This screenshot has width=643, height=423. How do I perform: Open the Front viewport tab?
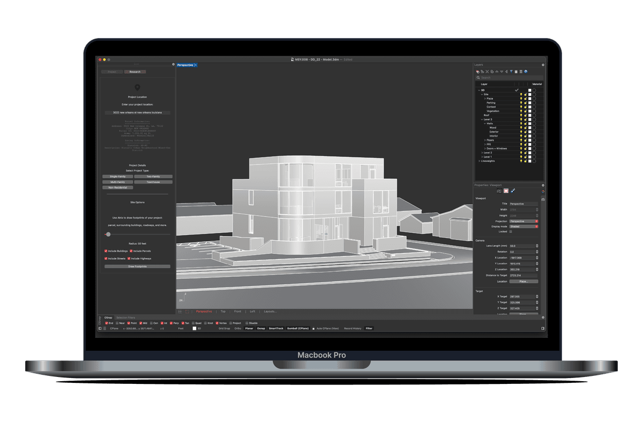coord(237,311)
